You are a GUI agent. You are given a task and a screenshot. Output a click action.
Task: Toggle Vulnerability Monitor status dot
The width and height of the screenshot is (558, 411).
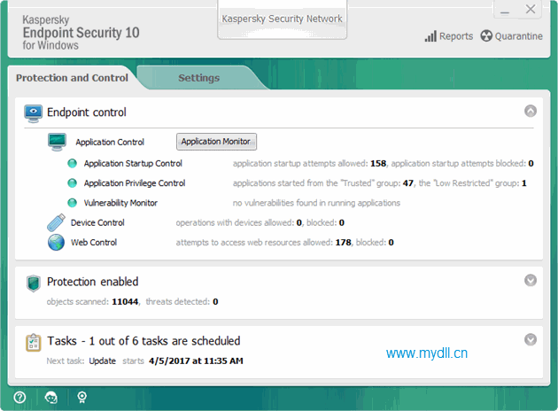[x=73, y=203]
